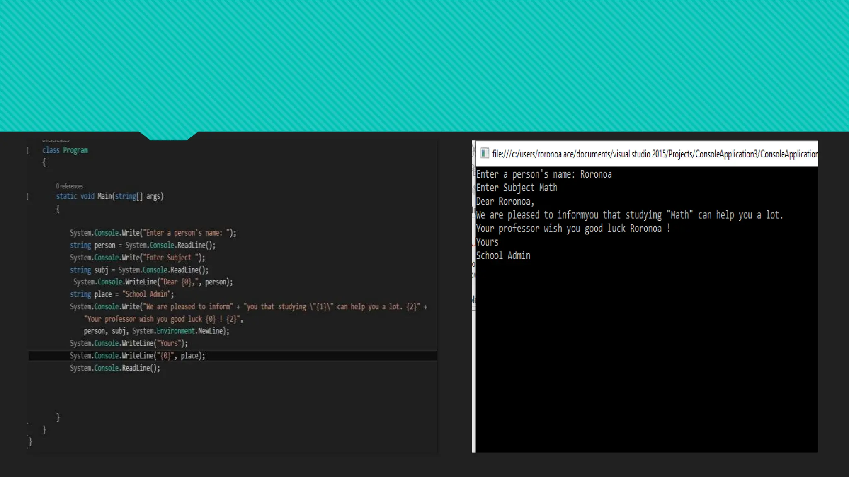The image size is (849, 477).
Task: Click the console window title path
Action: tap(655, 154)
